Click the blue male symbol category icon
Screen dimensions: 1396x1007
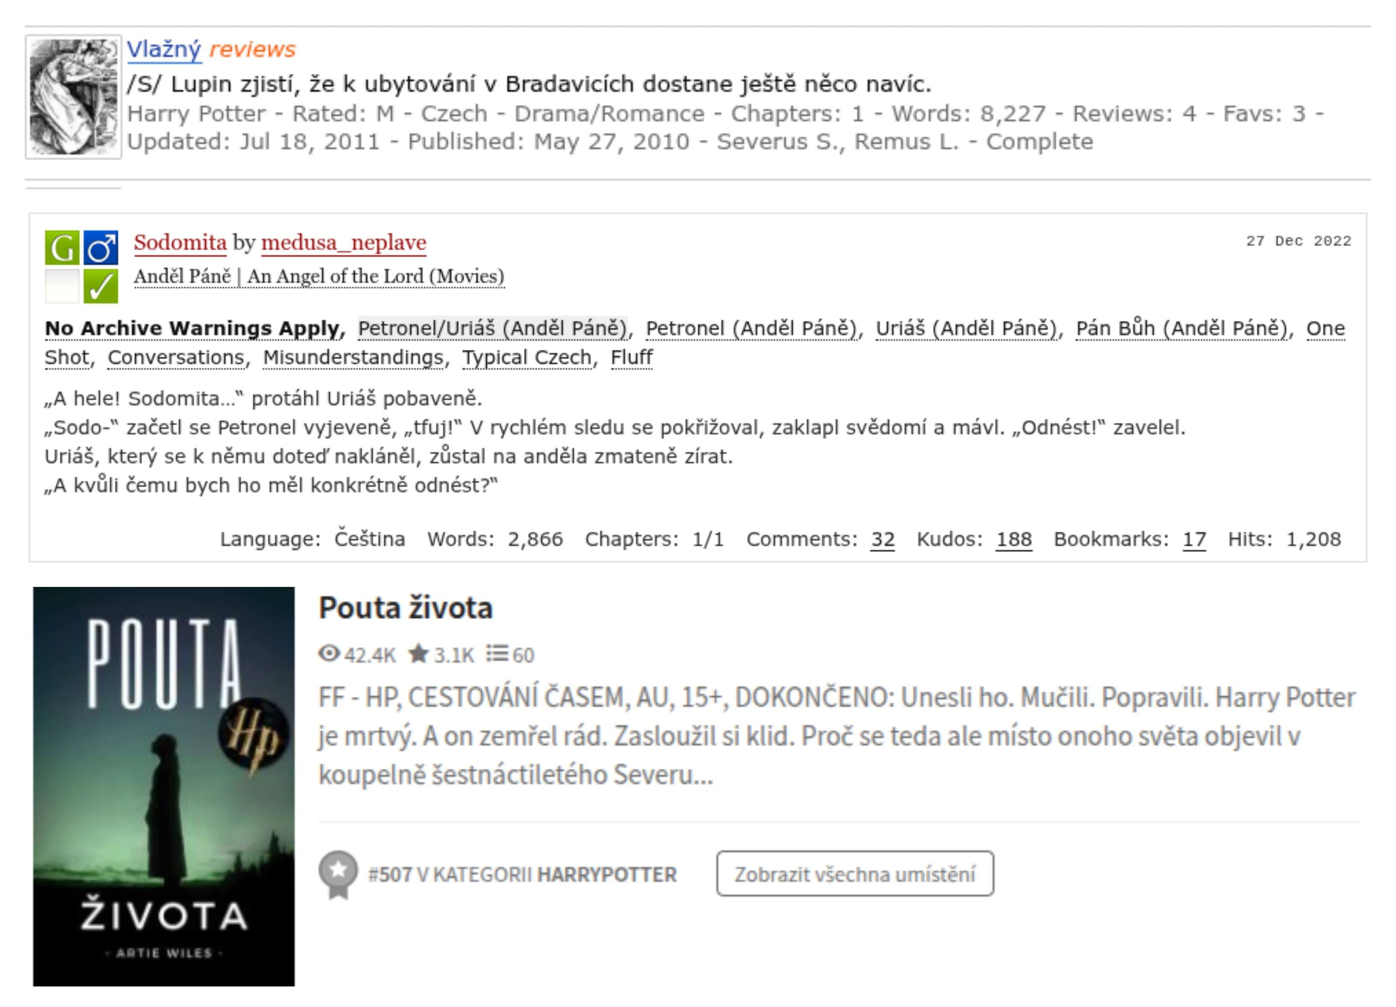(x=101, y=248)
